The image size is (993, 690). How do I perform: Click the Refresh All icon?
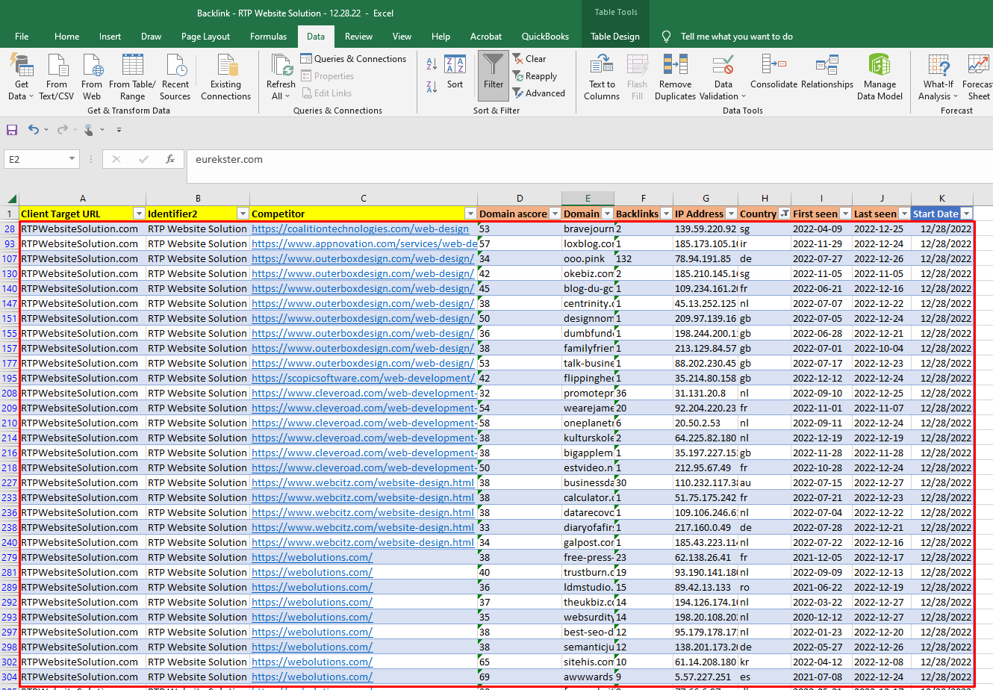[281, 65]
